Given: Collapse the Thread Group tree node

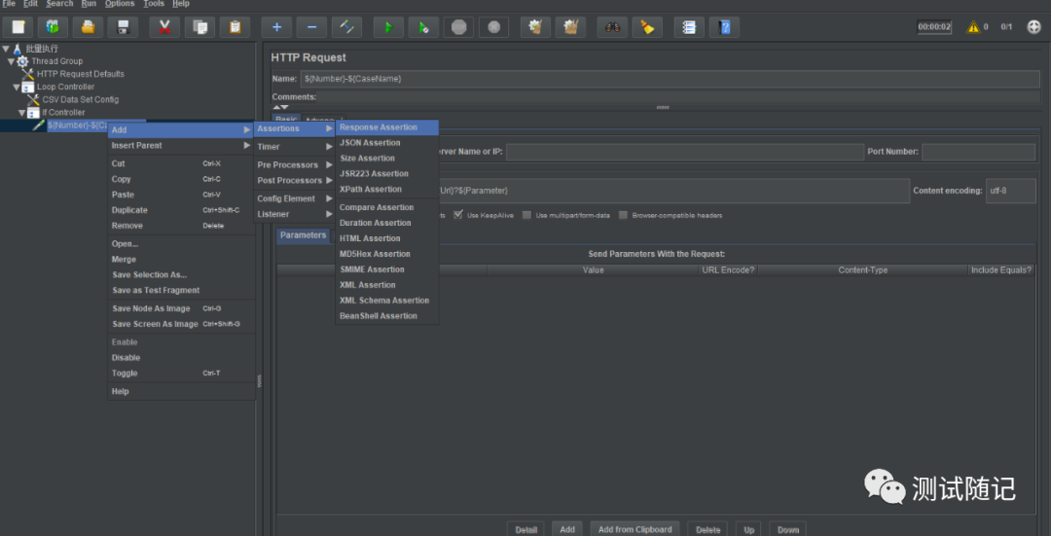Looking at the screenshot, I should click(x=12, y=61).
